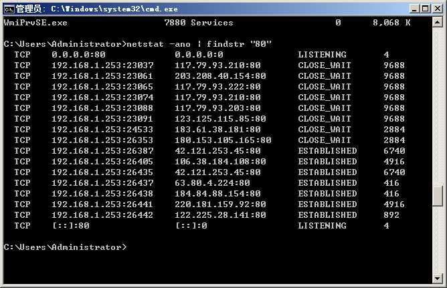Open the cmd system menu icon
The image size is (447, 288).
(9, 9)
